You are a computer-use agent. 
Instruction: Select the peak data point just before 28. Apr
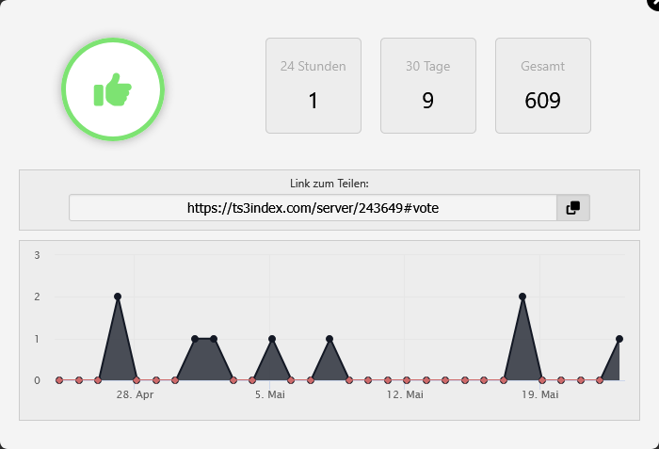[118, 297]
